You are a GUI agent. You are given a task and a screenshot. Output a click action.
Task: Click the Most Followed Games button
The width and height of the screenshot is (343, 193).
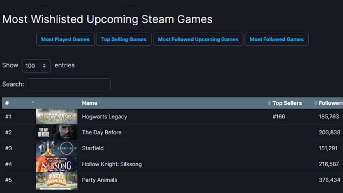[x=277, y=39]
